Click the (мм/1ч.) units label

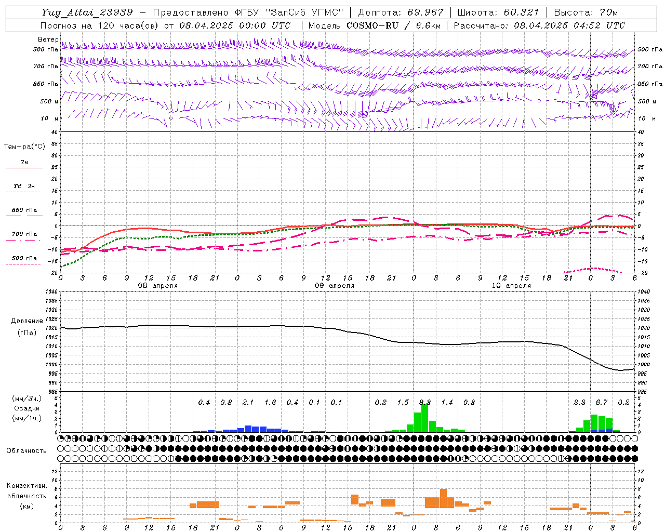pyautogui.click(x=27, y=418)
